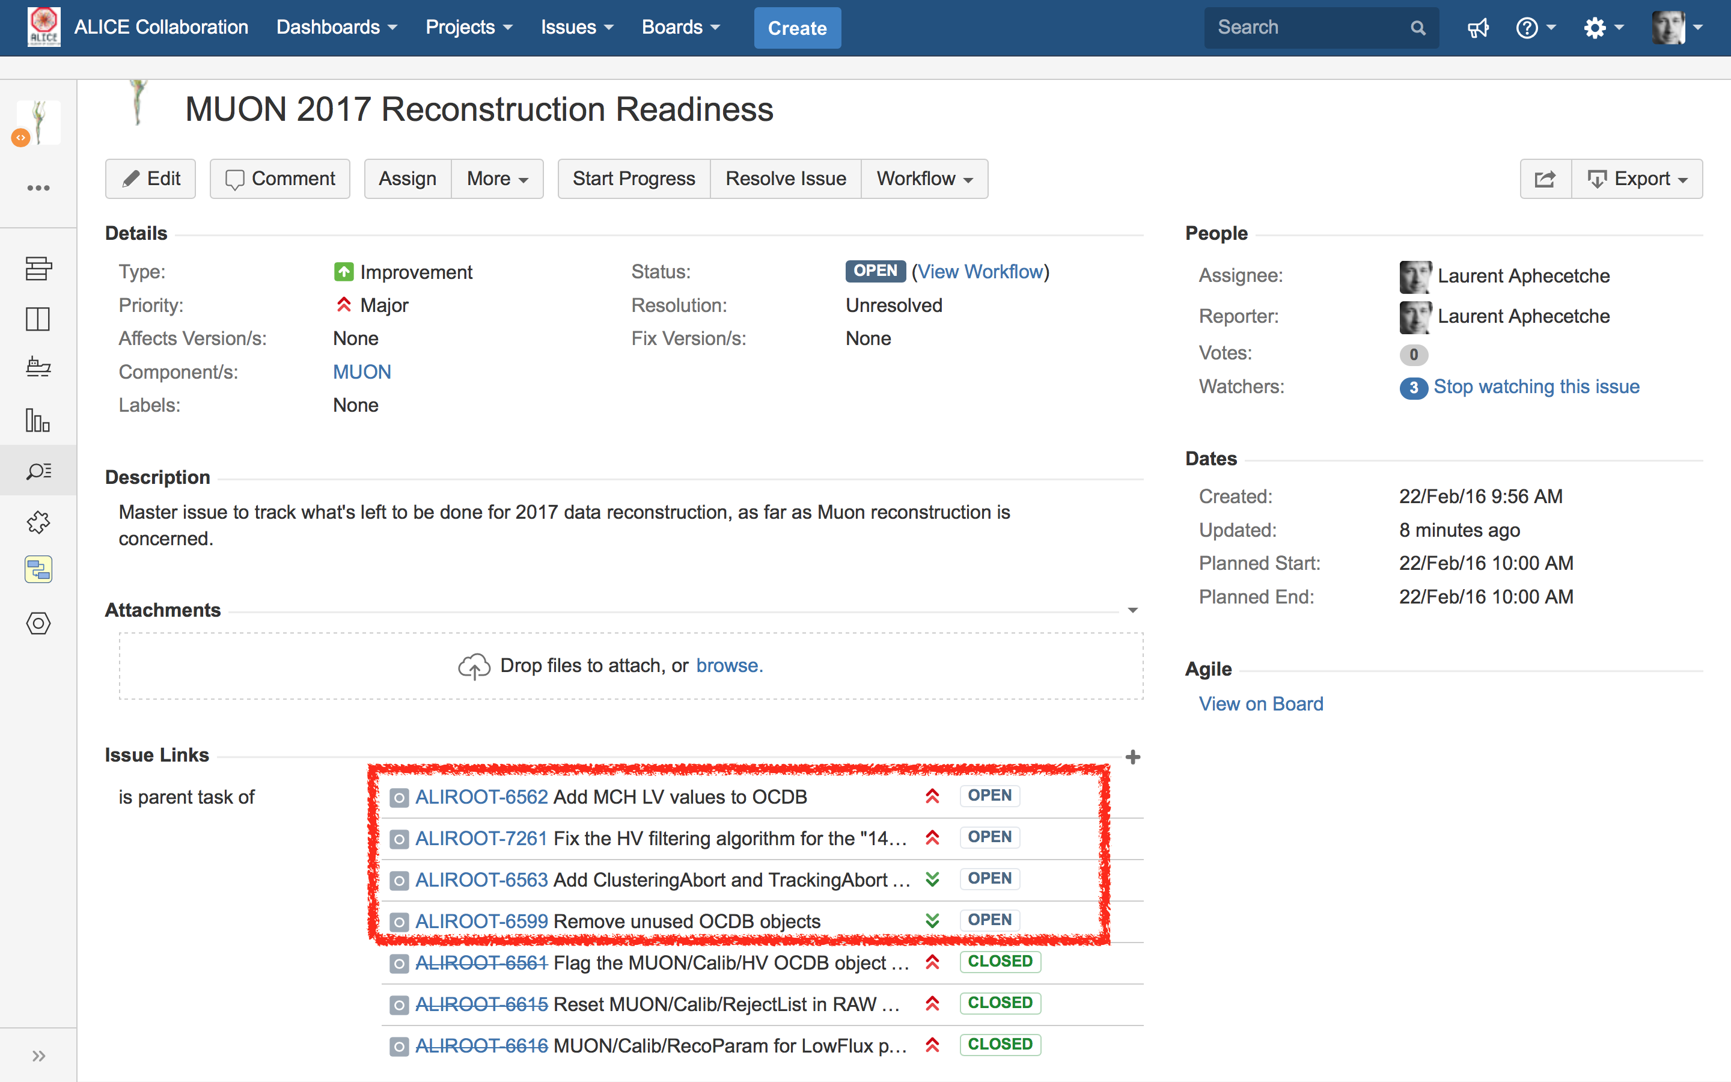The height and width of the screenshot is (1082, 1731).
Task: Click the watchers count badge
Action: 1414,388
